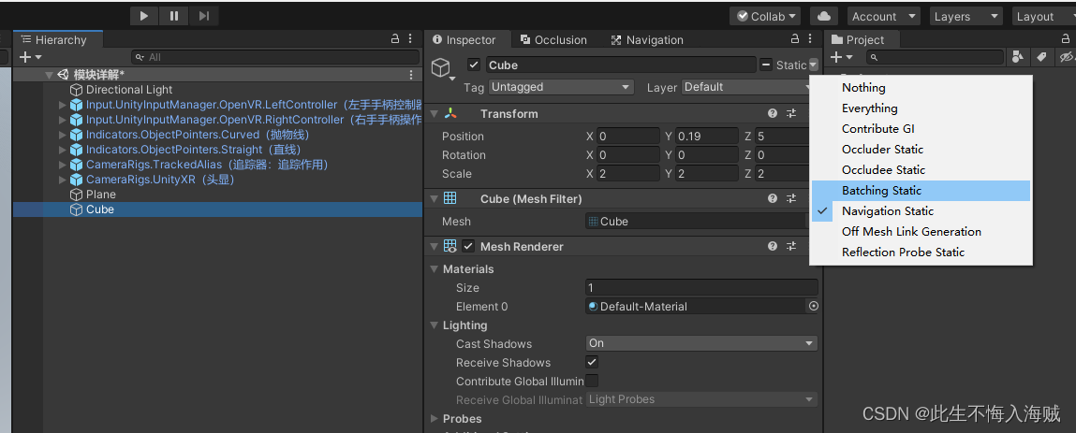Expand the LeftController object
The height and width of the screenshot is (433, 1076).
pos(63,105)
